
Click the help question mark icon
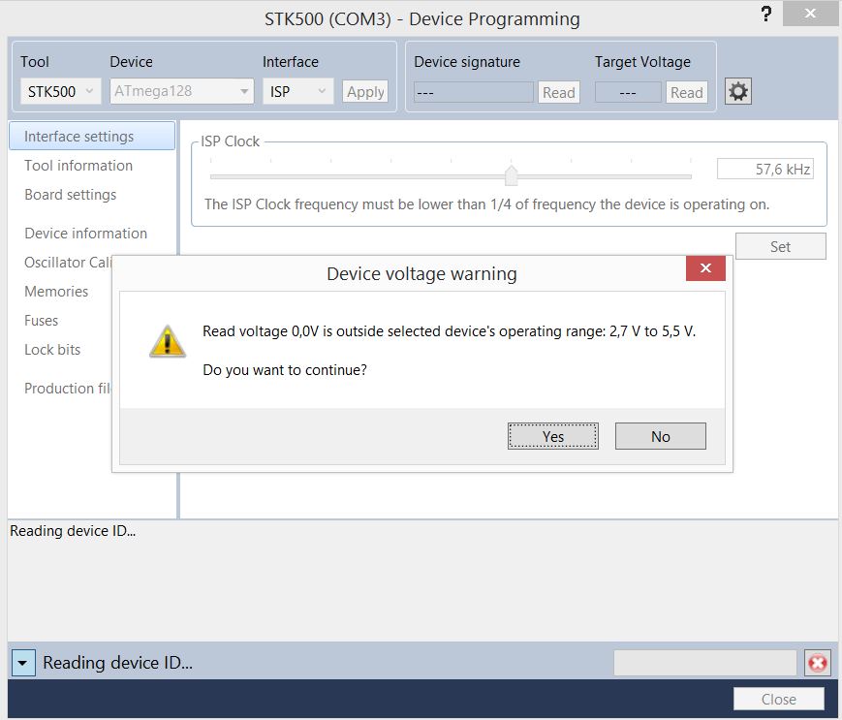[766, 14]
